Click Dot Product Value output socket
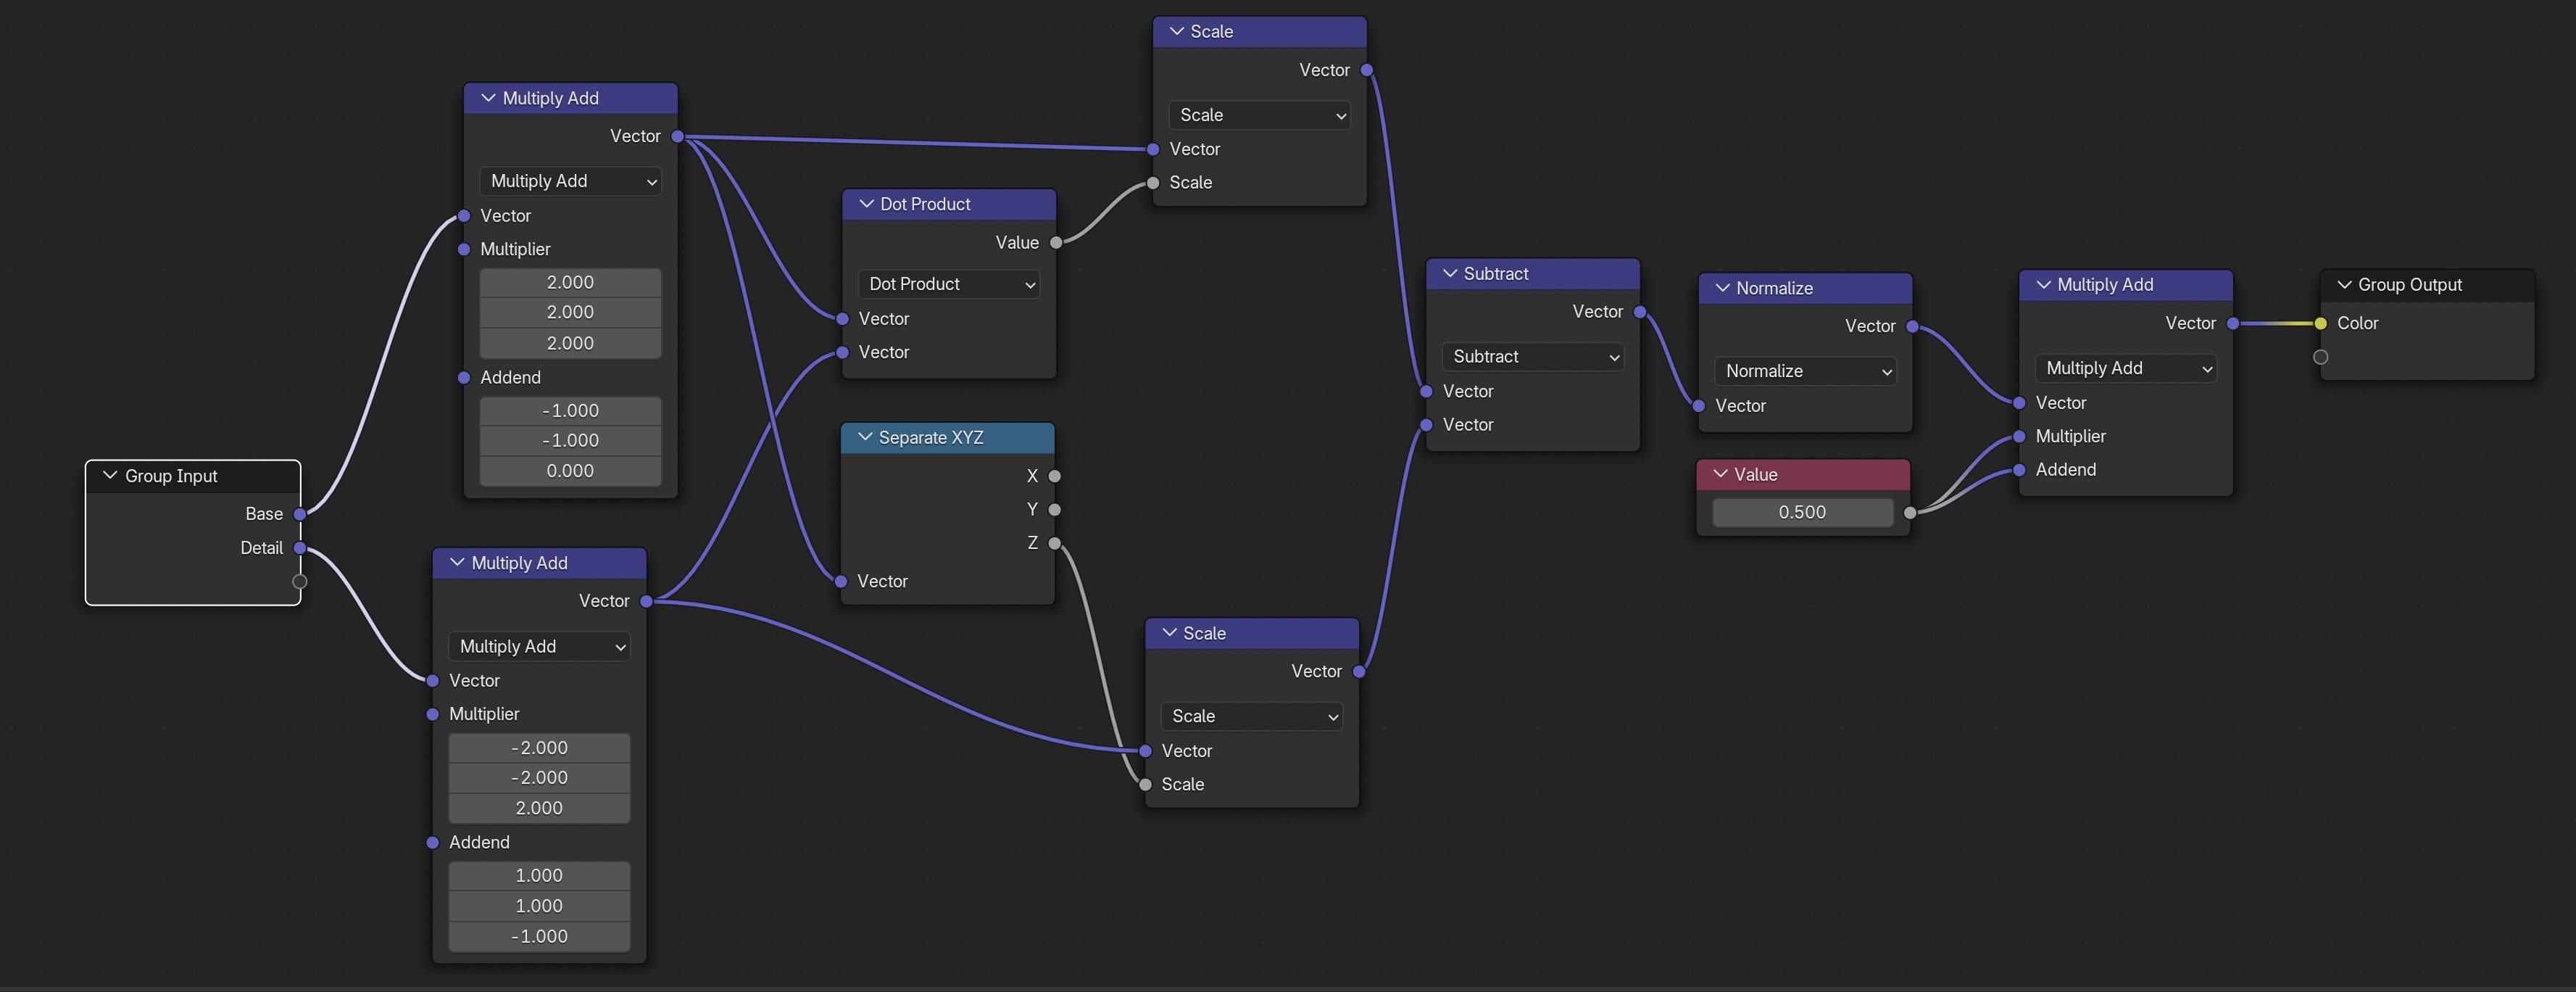The height and width of the screenshot is (992, 2576). point(1056,242)
